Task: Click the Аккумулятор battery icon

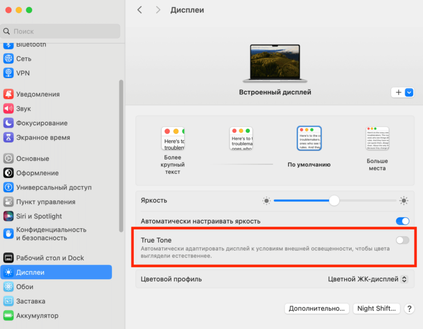Action: (x=9, y=316)
